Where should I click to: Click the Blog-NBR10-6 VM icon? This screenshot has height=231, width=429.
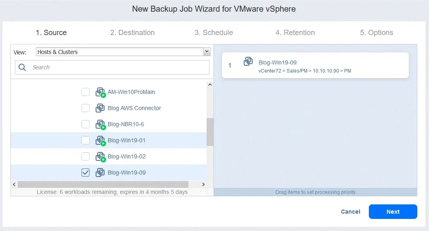[x=100, y=125]
